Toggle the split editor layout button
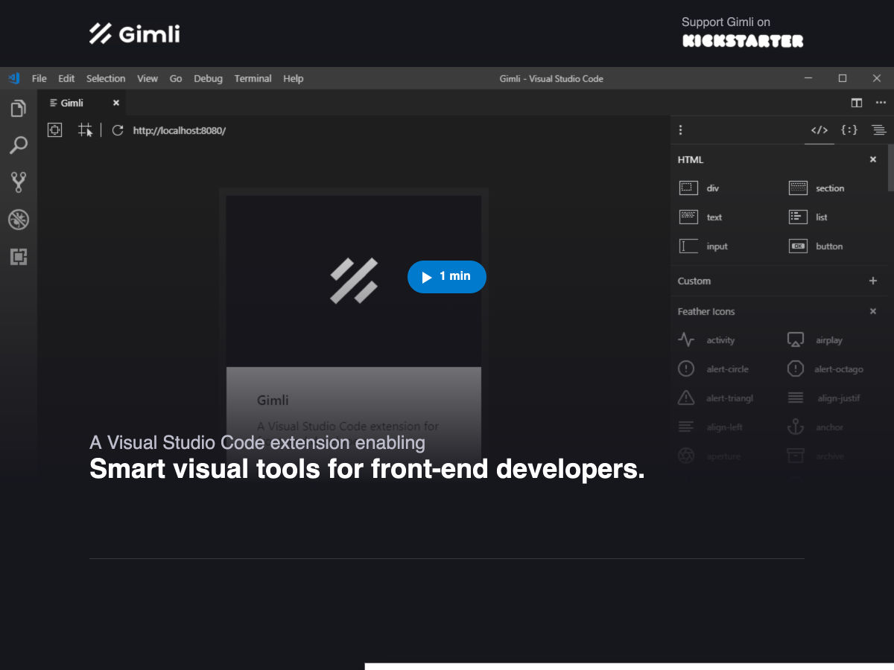Screen dimensions: 894x670 pos(857,103)
